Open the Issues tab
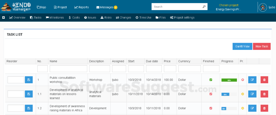Screen dimensions: 276x115 pyautogui.click(x=90, y=18)
